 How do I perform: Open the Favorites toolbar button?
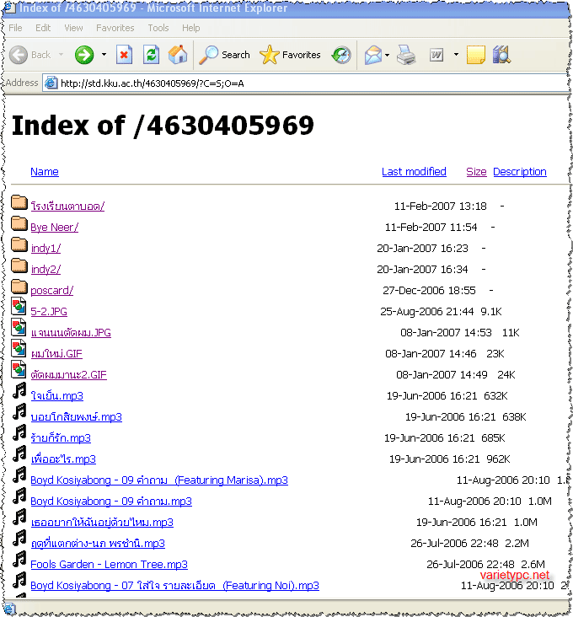tap(291, 55)
